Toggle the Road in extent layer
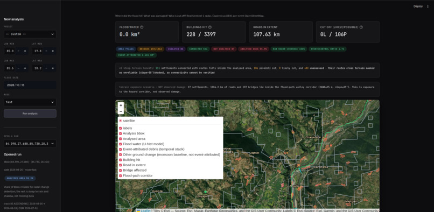This screenshot has height=212, width=434. coord(121,165)
